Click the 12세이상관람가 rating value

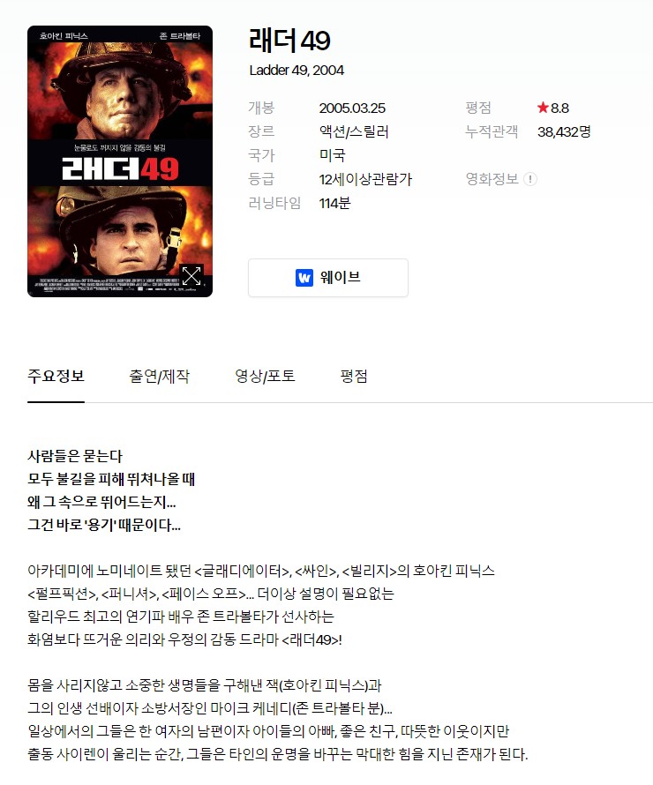click(x=365, y=179)
